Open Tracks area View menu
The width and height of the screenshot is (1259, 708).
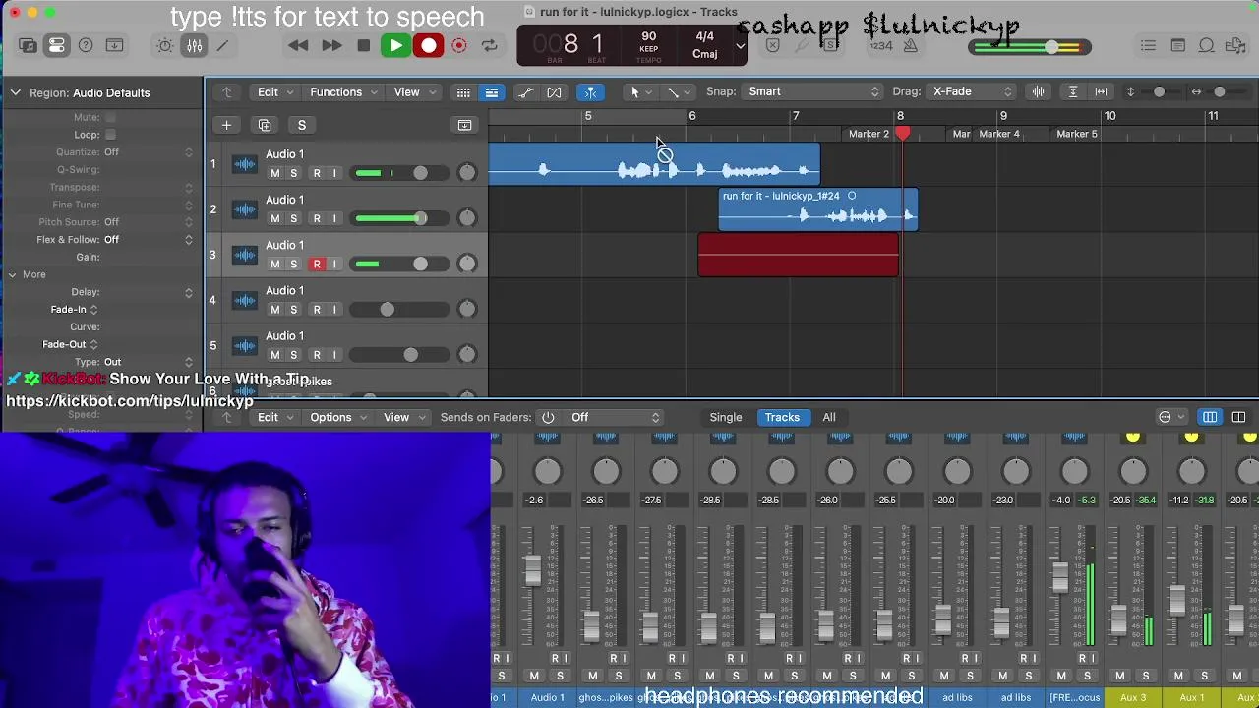coord(413,91)
